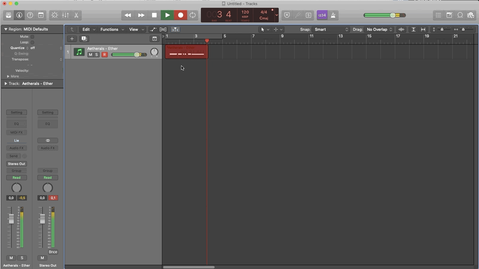Open the View menu in tracks area
479x269 pixels.
point(134,30)
